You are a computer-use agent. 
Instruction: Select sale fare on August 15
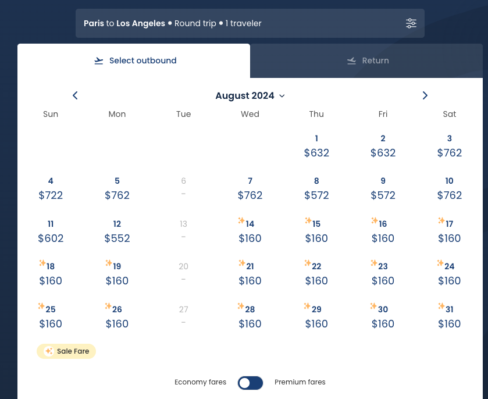coord(316,231)
